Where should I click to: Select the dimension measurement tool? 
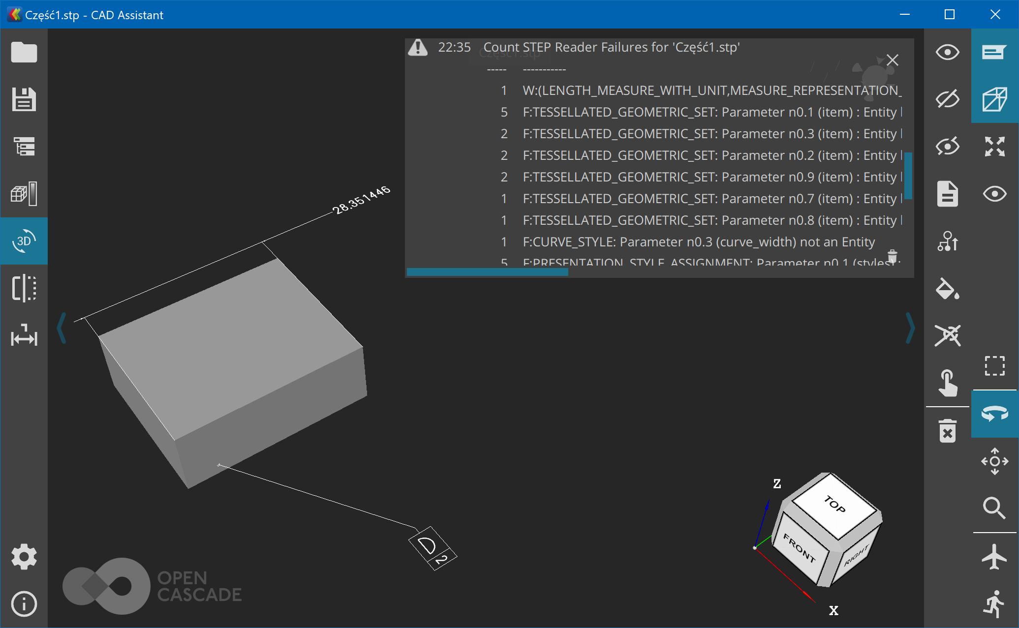click(24, 336)
